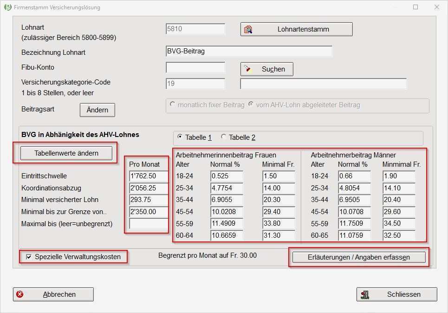Click the Schliessen door icon
The width and height of the screenshot is (448, 313).
click(365, 294)
